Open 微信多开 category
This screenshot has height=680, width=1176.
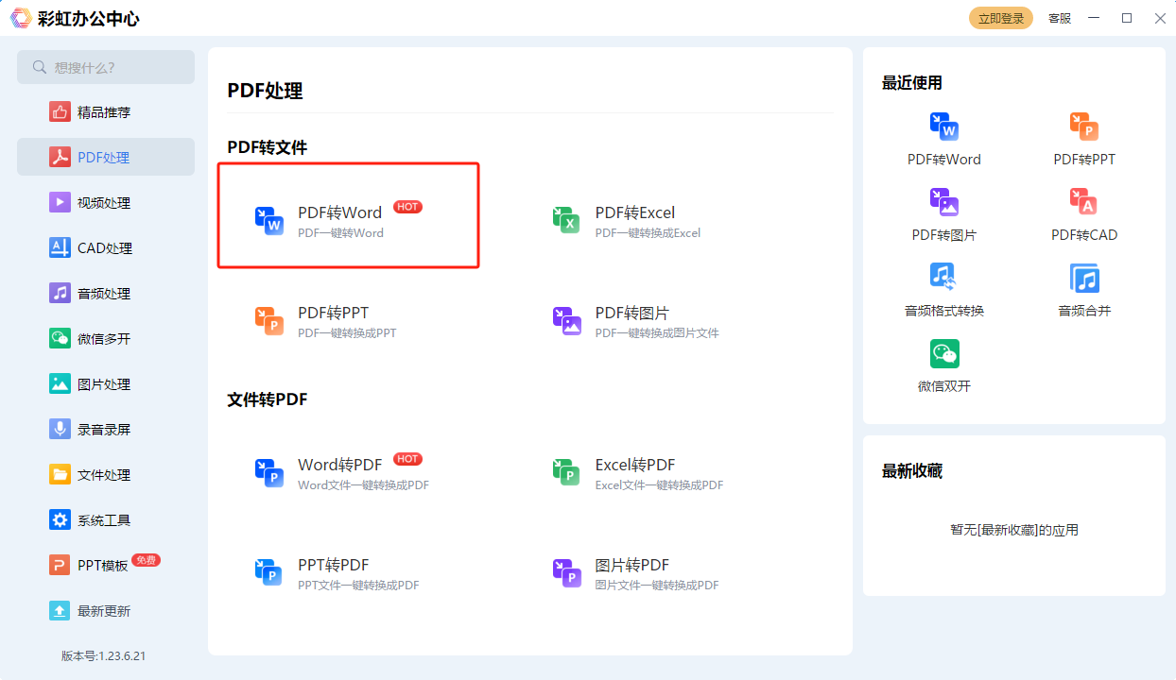click(106, 339)
